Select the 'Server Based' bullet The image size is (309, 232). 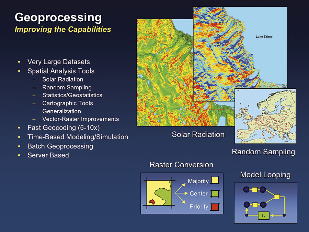click(x=48, y=155)
